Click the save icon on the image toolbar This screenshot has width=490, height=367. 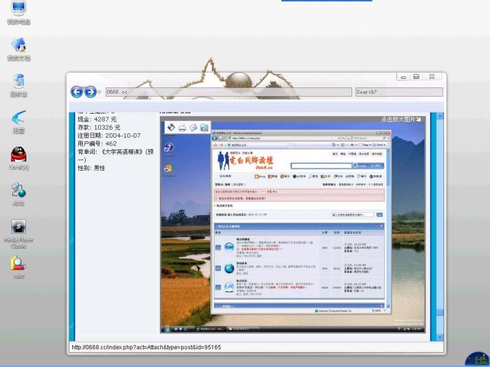coord(171,127)
